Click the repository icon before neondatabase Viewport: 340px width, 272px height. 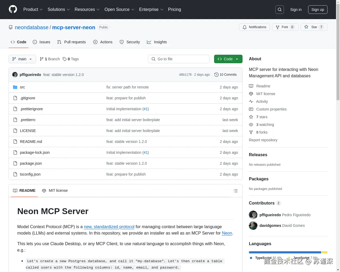coord(11,27)
